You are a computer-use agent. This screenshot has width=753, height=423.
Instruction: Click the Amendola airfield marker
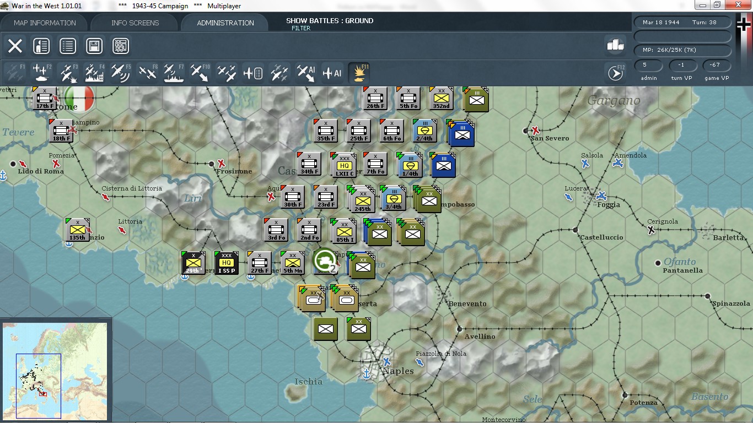click(x=618, y=164)
